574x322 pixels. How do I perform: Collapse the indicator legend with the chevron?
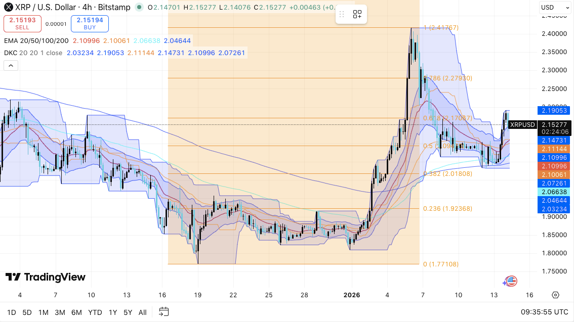coord(11,65)
